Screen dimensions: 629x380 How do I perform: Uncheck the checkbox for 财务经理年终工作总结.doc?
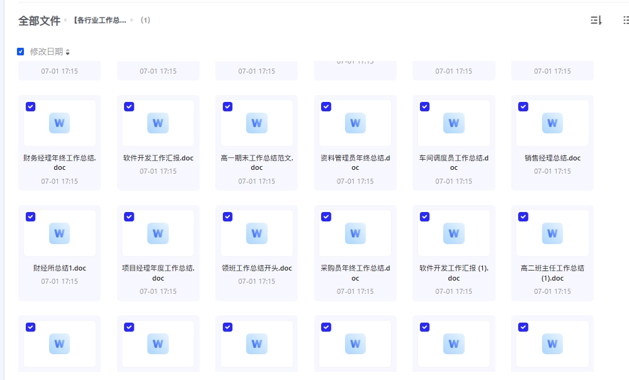pos(30,106)
